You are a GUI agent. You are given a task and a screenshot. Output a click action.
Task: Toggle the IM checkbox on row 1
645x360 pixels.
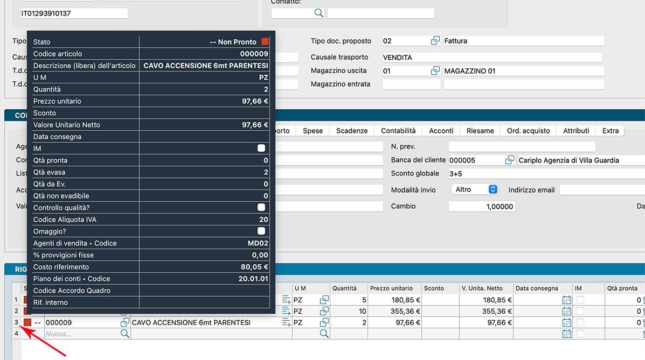pos(580,300)
